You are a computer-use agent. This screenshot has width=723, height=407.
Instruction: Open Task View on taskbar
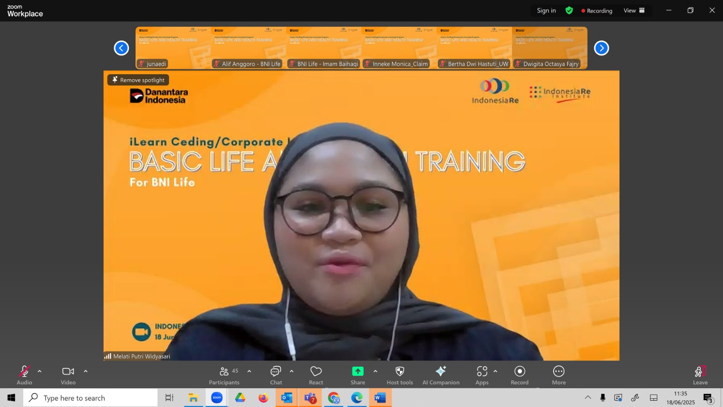click(x=169, y=398)
